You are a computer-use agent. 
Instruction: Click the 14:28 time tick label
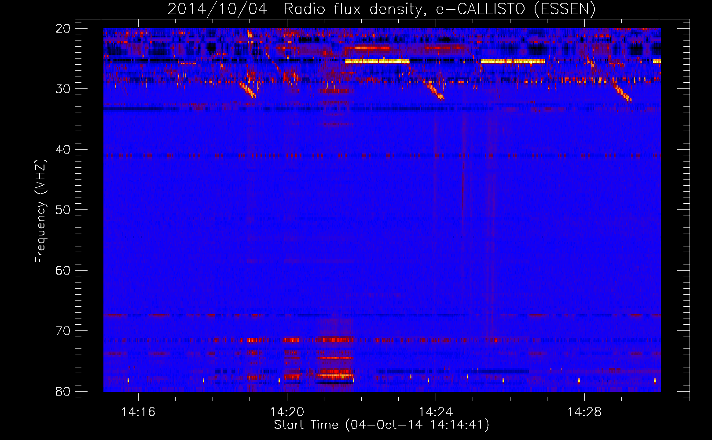click(584, 412)
